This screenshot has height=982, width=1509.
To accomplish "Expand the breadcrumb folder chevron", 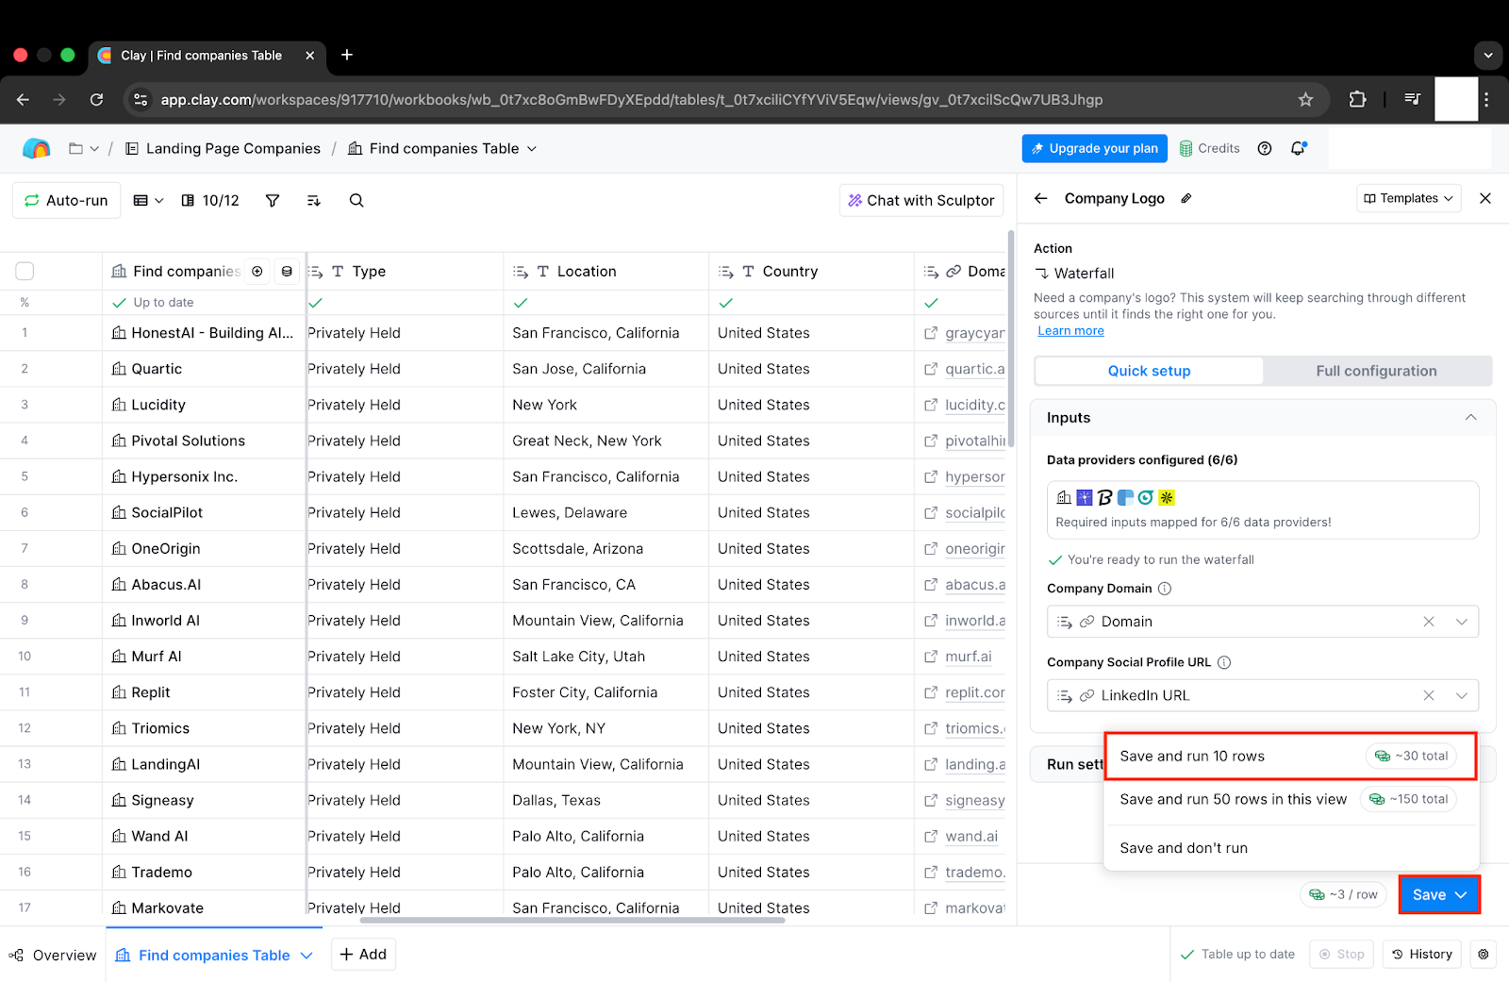I will click(94, 148).
